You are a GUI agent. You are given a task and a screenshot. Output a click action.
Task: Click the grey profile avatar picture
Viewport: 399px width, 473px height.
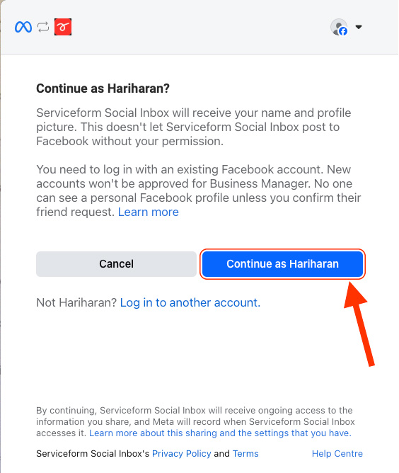tap(339, 27)
